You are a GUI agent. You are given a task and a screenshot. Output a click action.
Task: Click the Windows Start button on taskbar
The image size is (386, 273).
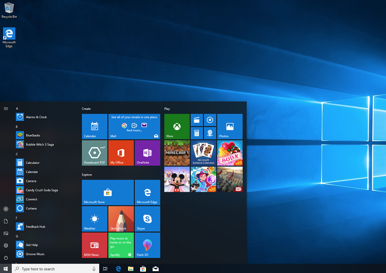pos(6,268)
